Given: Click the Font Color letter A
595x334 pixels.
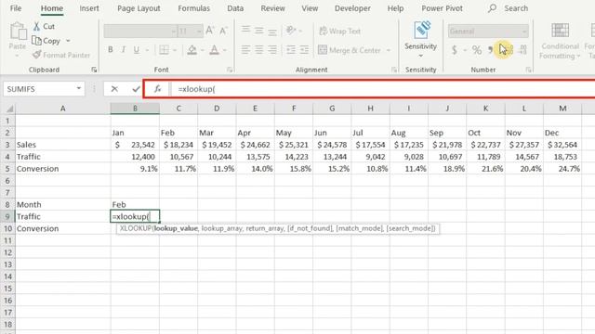Looking at the screenshot, I should click(215, 50).
